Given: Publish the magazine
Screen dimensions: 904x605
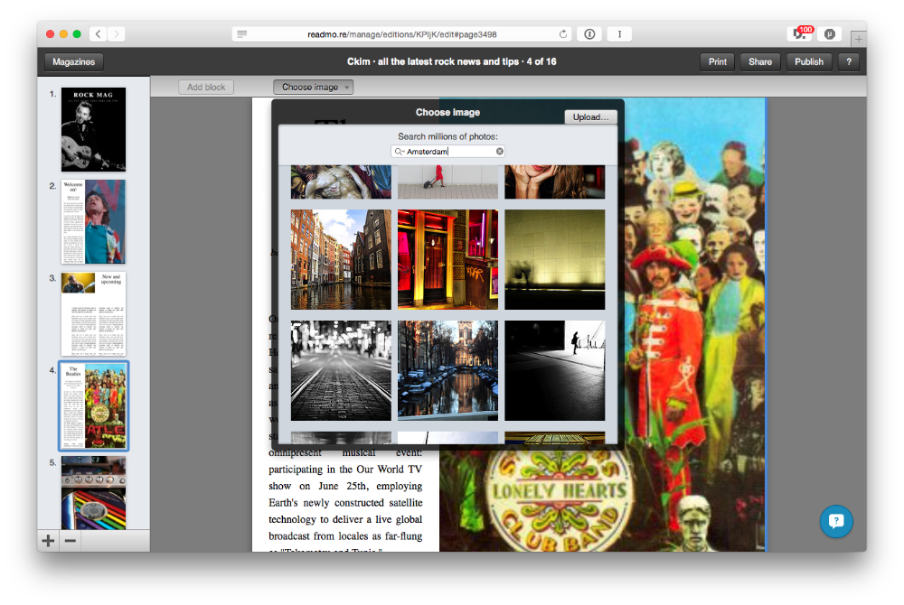Looking at the screenshot, I should [809, 61].
